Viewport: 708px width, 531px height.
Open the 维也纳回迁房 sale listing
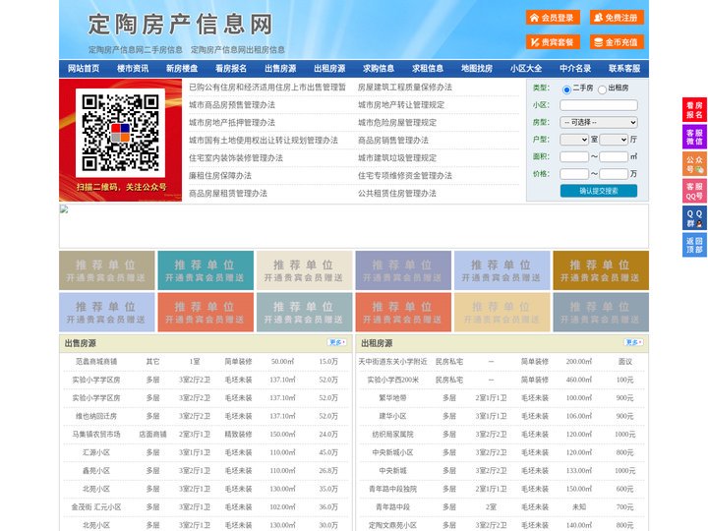(x=96, y=416)
